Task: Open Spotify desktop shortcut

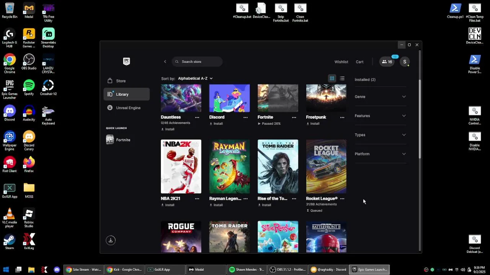Action: pyautogui.click(x=29, y=88)
